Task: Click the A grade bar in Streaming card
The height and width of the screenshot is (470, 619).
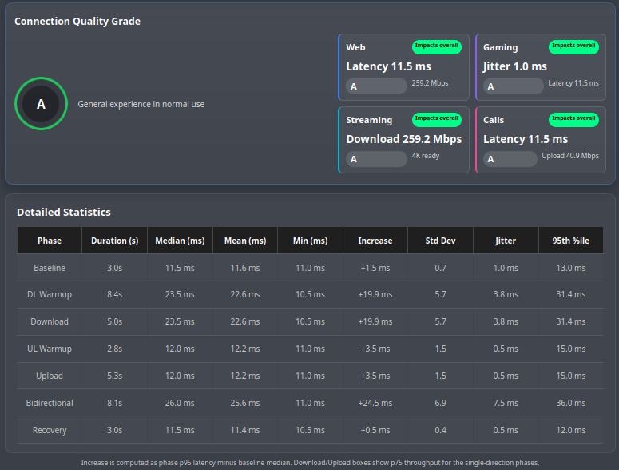Action: pyautogui.click(x=377, y=159)
